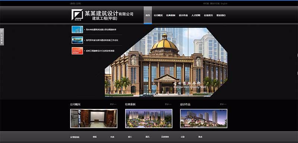Click the 腾讯 friendly link in footer
This screenshot has width=298, height=143.
(147, 137)
